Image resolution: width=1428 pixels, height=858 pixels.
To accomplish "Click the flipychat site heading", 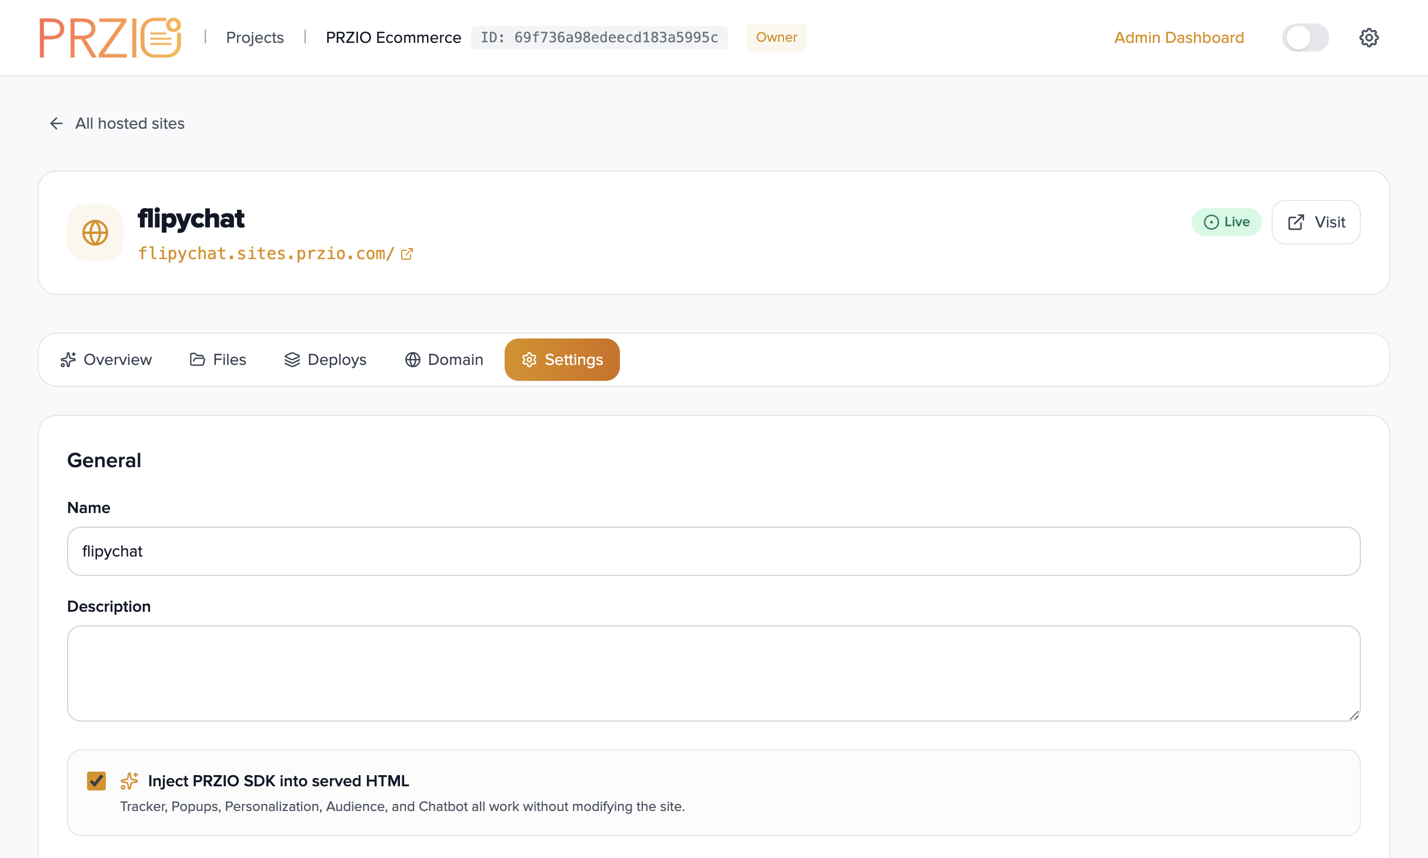I will point(191,219).
